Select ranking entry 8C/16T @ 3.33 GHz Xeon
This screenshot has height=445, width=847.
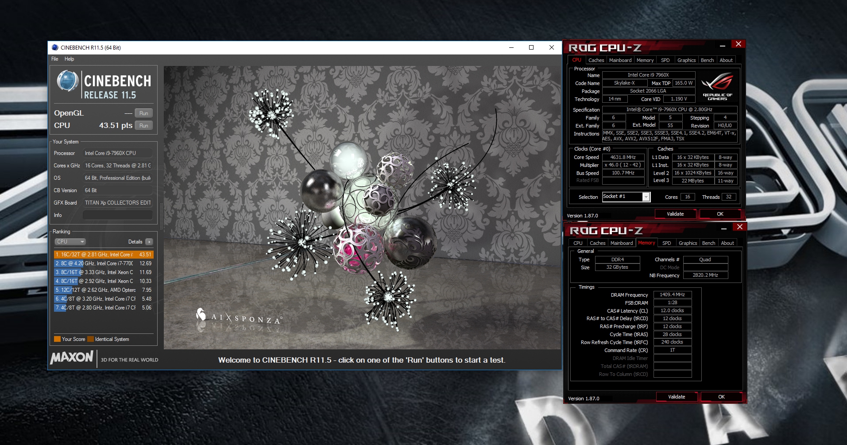tap(104, 272)
